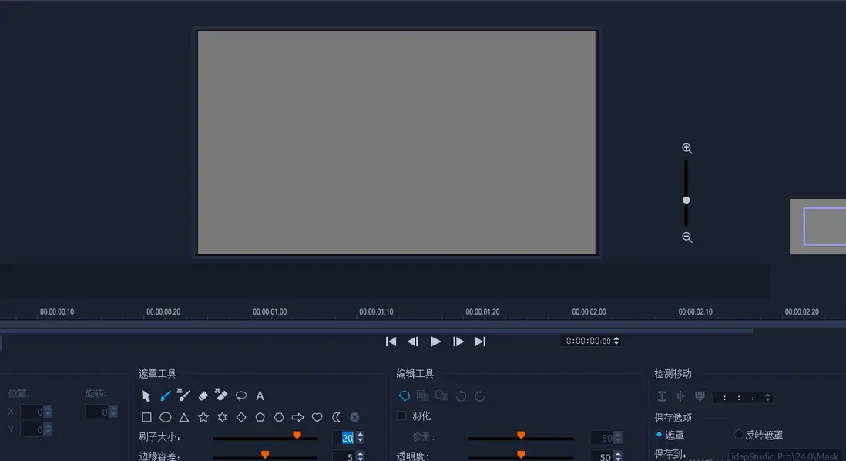Click the zoom-in magnifier beside the preview
Image resolution: width=846 pixels, height=461 pixels.
coord(687,149)
